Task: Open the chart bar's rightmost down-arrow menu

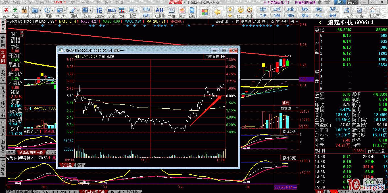Action: (x=297, y=22)
